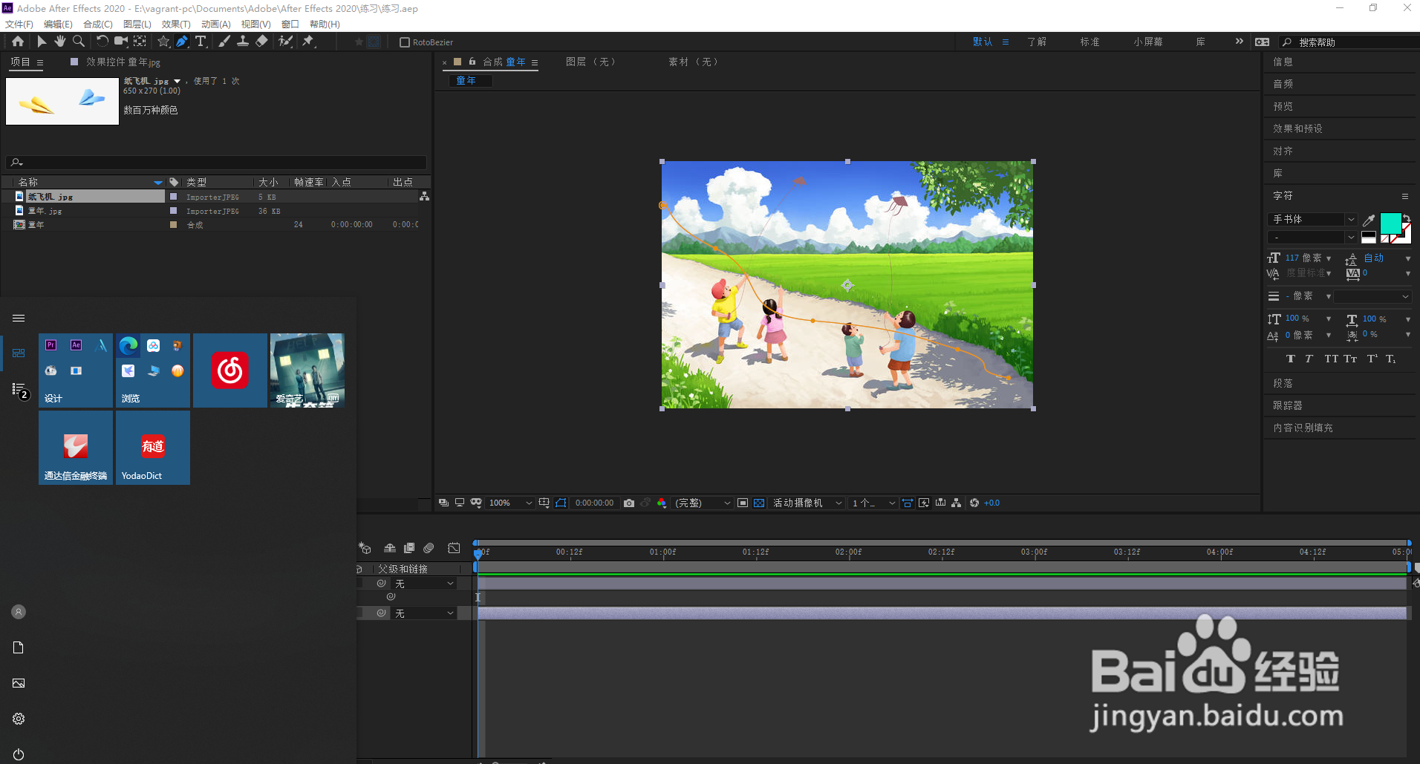Toggle Faux Bold in Character panel
This screenshot has height=764, width=1420.
pos(1291,359)
